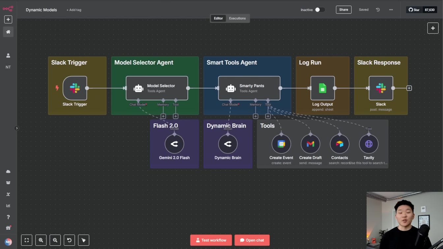This screenshot has width=443, height=249.
Task: Click Chat Model connector on Model Selector
Action: [x=138, y=100]
